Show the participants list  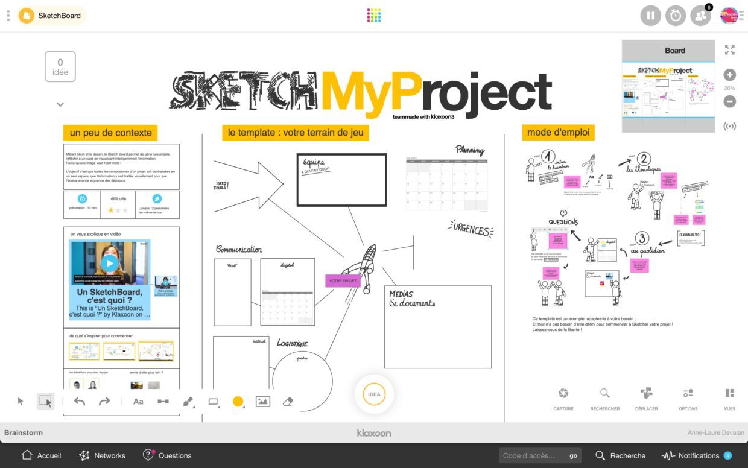[700, 16]
